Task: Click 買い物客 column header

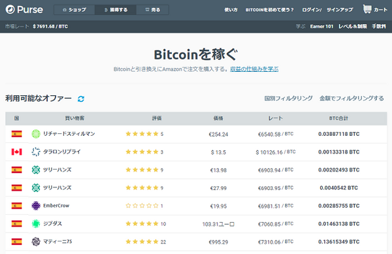Action: (x=74, y=118)
